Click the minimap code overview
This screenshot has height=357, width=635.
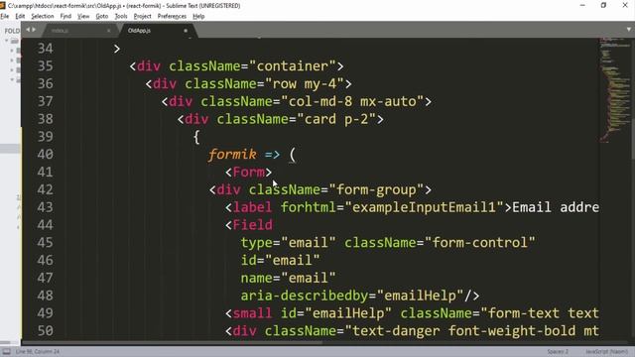pyautogui.click(x=615, y=89)
